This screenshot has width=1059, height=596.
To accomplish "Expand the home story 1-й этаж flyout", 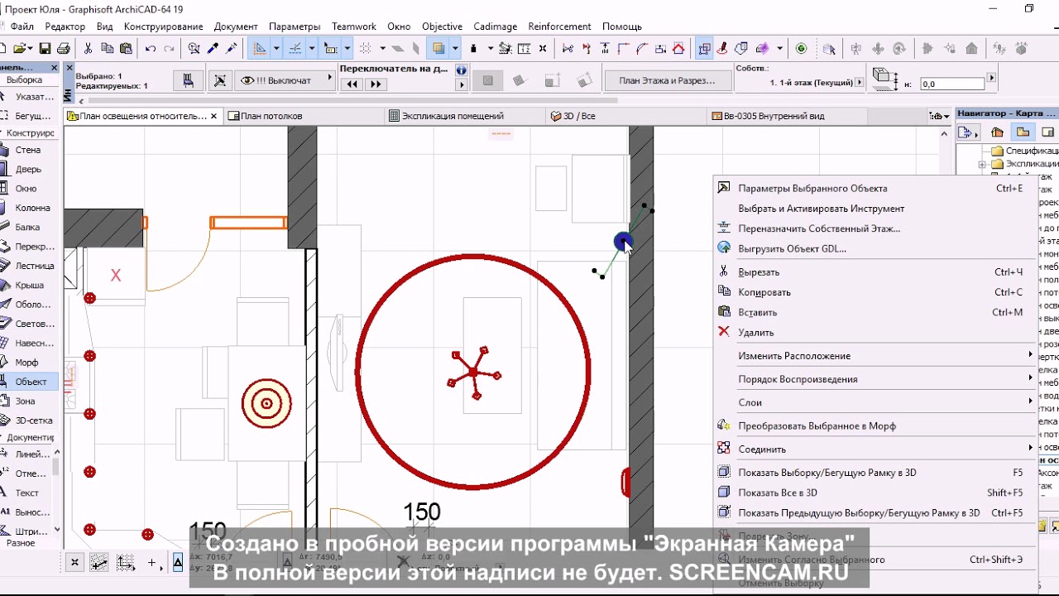I will 860,83.
